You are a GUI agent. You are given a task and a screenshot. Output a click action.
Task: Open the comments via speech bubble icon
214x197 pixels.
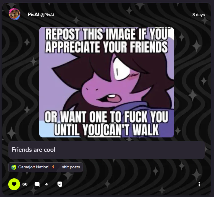(x=37, y=184)
